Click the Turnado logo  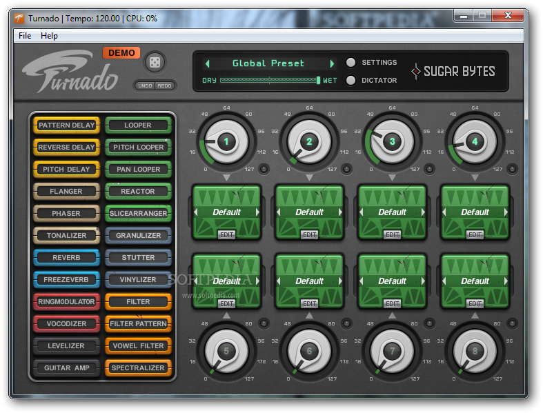(x=70, y=71)
